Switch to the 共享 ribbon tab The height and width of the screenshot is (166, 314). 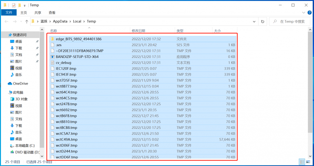(x=38, y=13)
